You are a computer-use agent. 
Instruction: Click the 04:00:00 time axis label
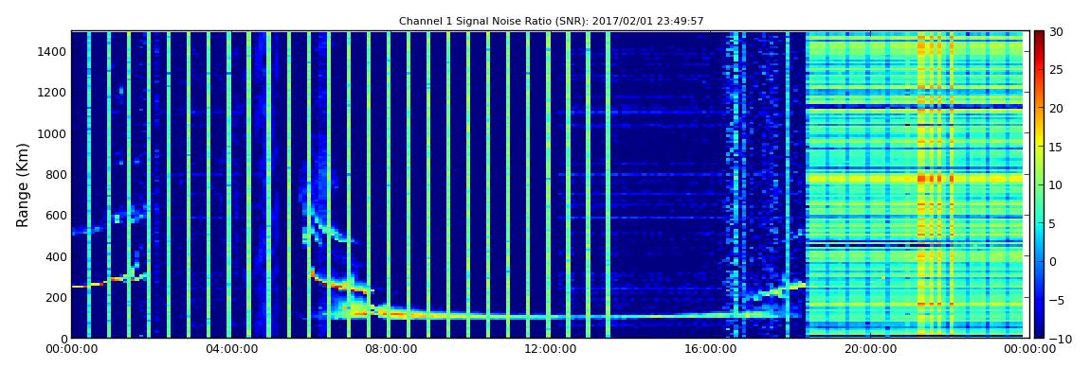[x=230, y=350]
